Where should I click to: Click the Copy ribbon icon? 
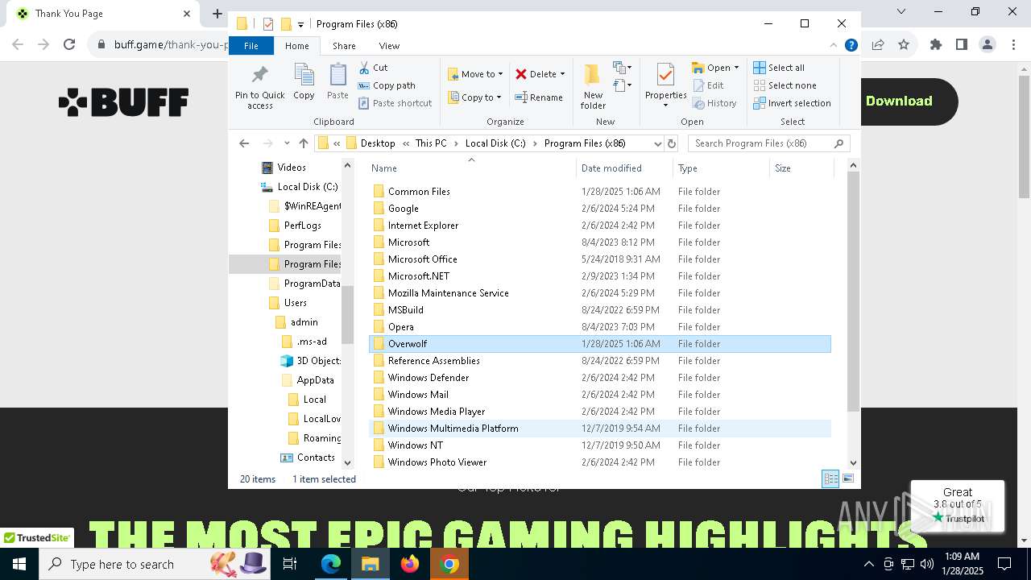(x=304, y=82)
